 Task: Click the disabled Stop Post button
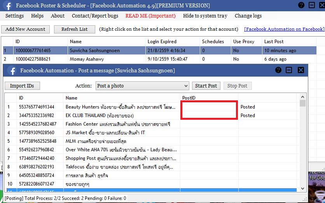click(238, 86)
